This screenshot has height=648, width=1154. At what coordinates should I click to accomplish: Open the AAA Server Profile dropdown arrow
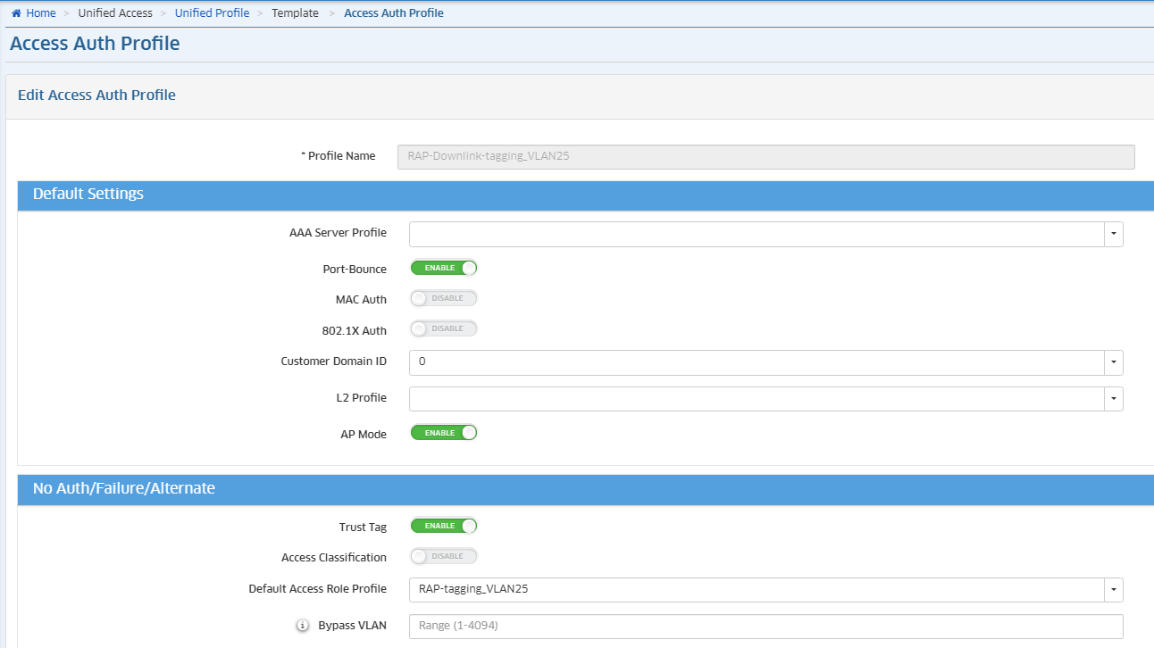click(1113, 234)
